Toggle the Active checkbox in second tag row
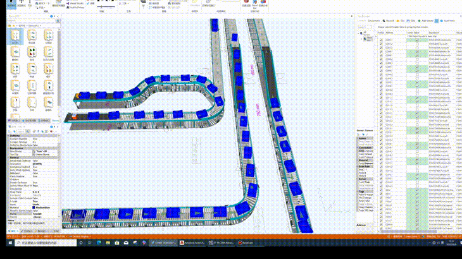The image size is (462, 259). click(381, 44)
